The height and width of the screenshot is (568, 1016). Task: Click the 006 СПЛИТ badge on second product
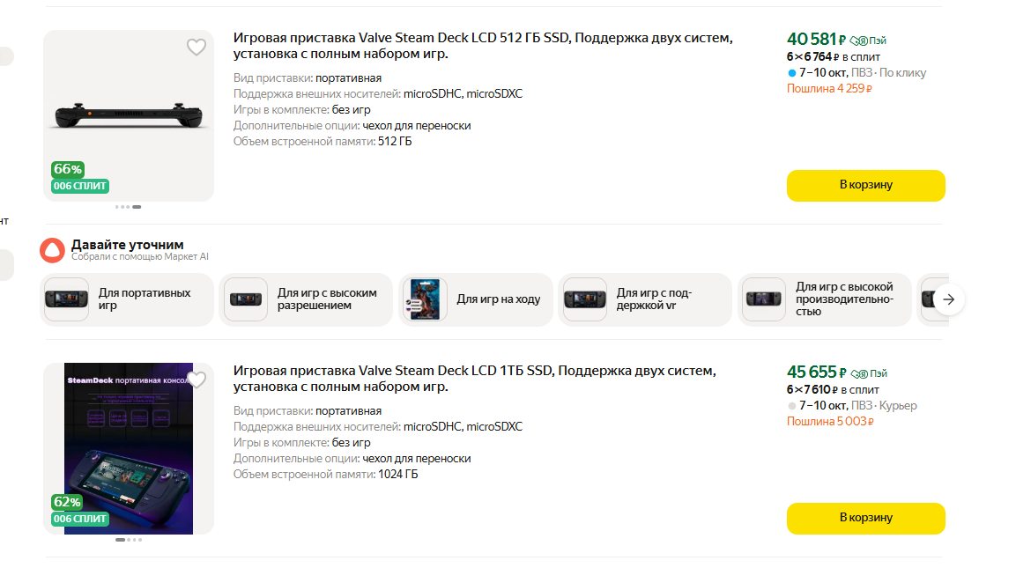(x=79, y=519)
